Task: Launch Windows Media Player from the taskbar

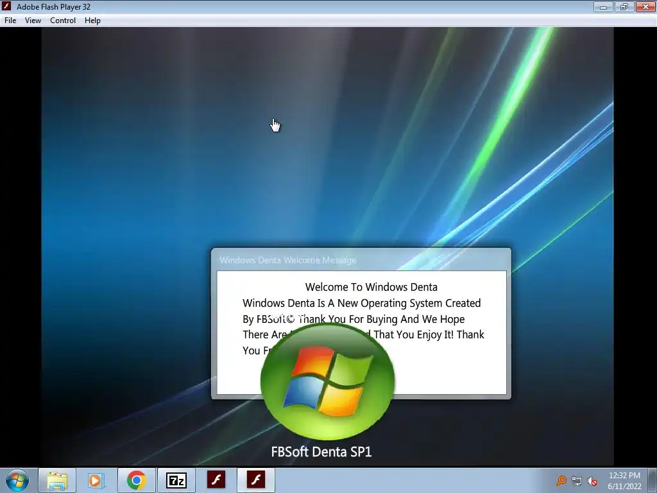Action: coord(96,480)
